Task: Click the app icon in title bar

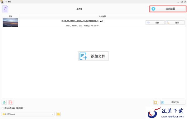Action: pyautogui.click(x=2, y=2)
